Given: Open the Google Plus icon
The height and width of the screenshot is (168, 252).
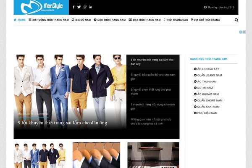Looking at the screenshot, I should 85,7.
